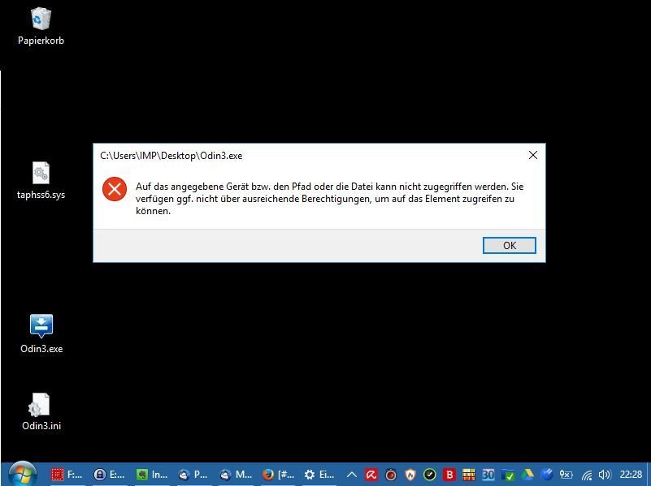Screen dimensions: 651x486
Task: Click the calendar 30 tray icon
Action: (x=488, y=475)
